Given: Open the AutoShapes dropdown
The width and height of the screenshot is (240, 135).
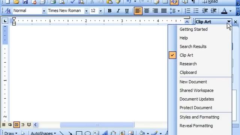Looking at the screenshot, I should tap(43, 133).
